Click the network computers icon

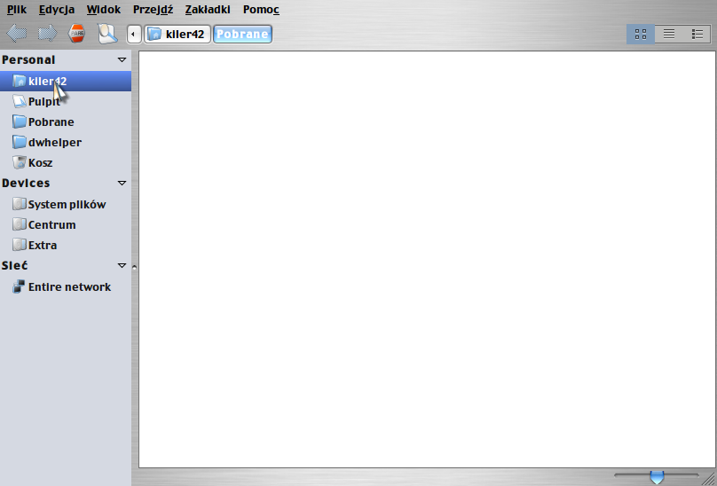[x=20, y=286]
